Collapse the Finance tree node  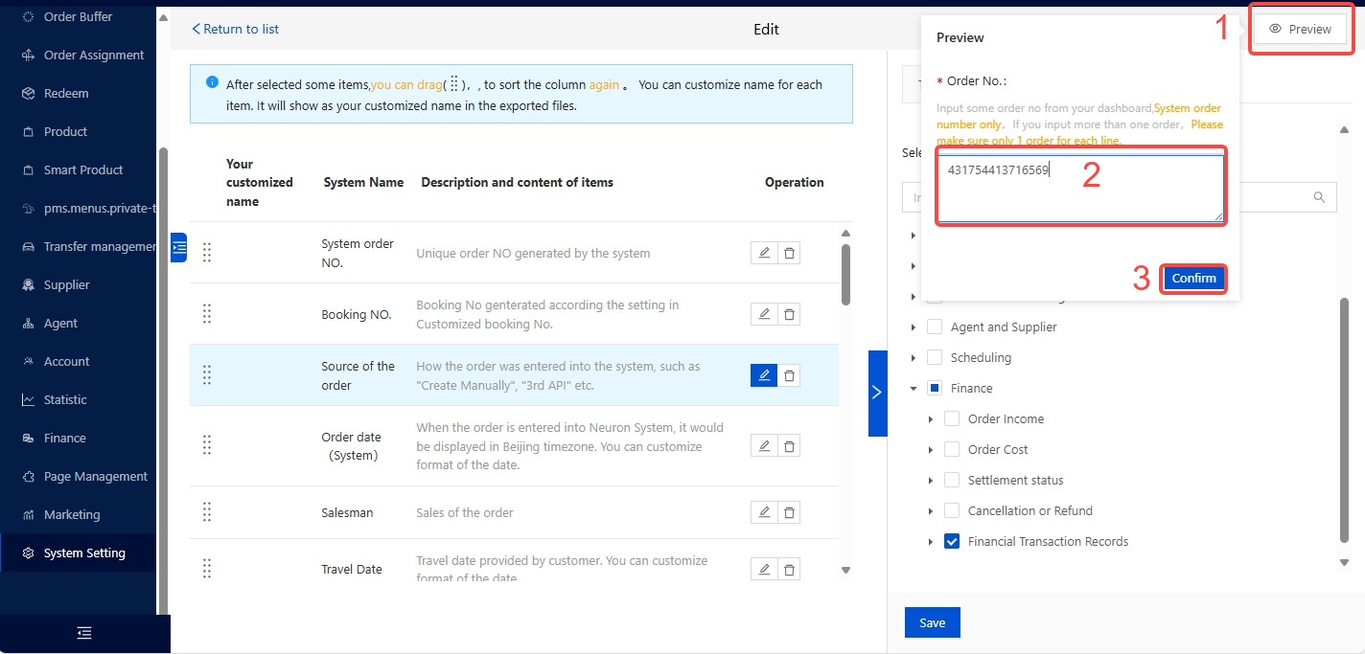(913, 389)
